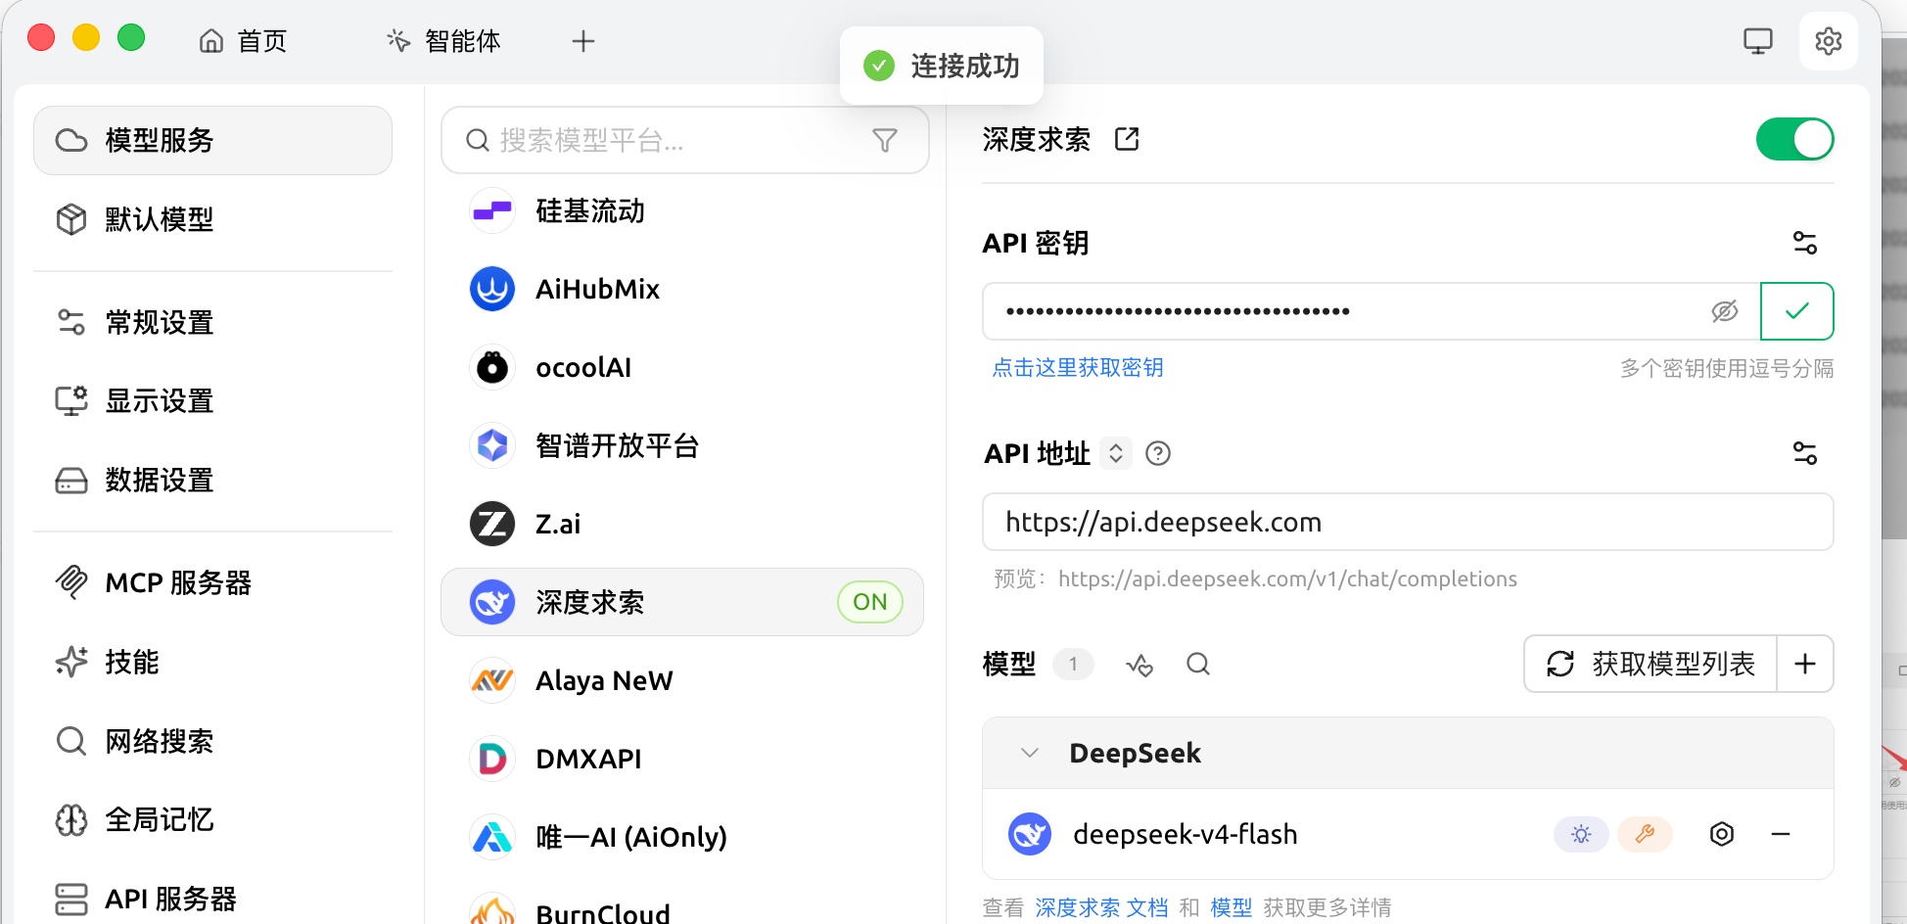
Task: Click the API address field with deepseek URL
Action: click(x=1408, y=522)
